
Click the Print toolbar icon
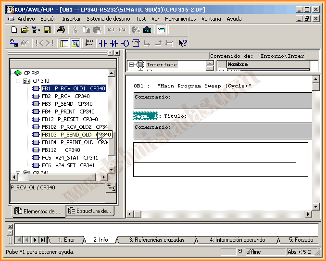pos(61,30)
